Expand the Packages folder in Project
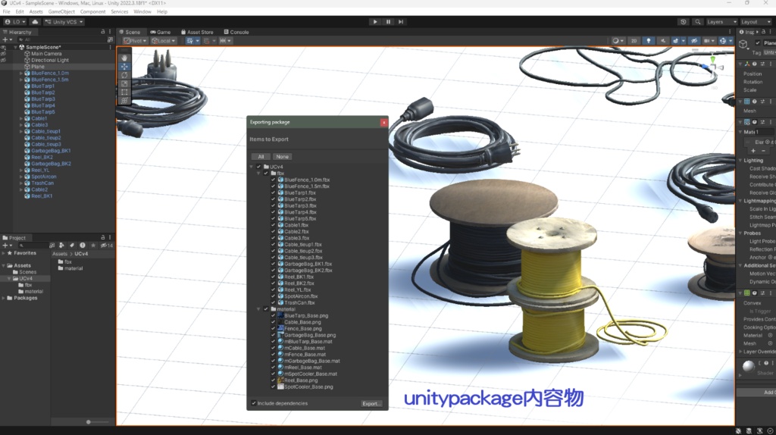This screenshot has height=435, width=776. click(4, 298)
